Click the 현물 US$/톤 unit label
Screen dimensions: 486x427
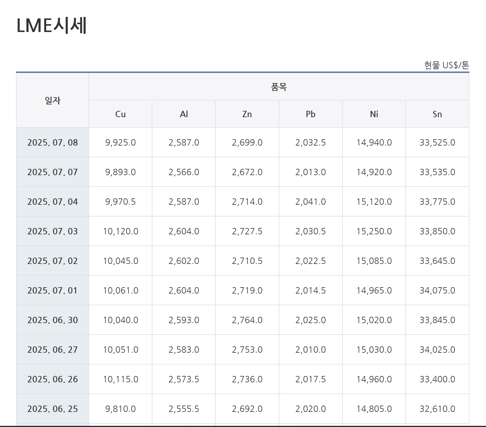pos(446,65)
